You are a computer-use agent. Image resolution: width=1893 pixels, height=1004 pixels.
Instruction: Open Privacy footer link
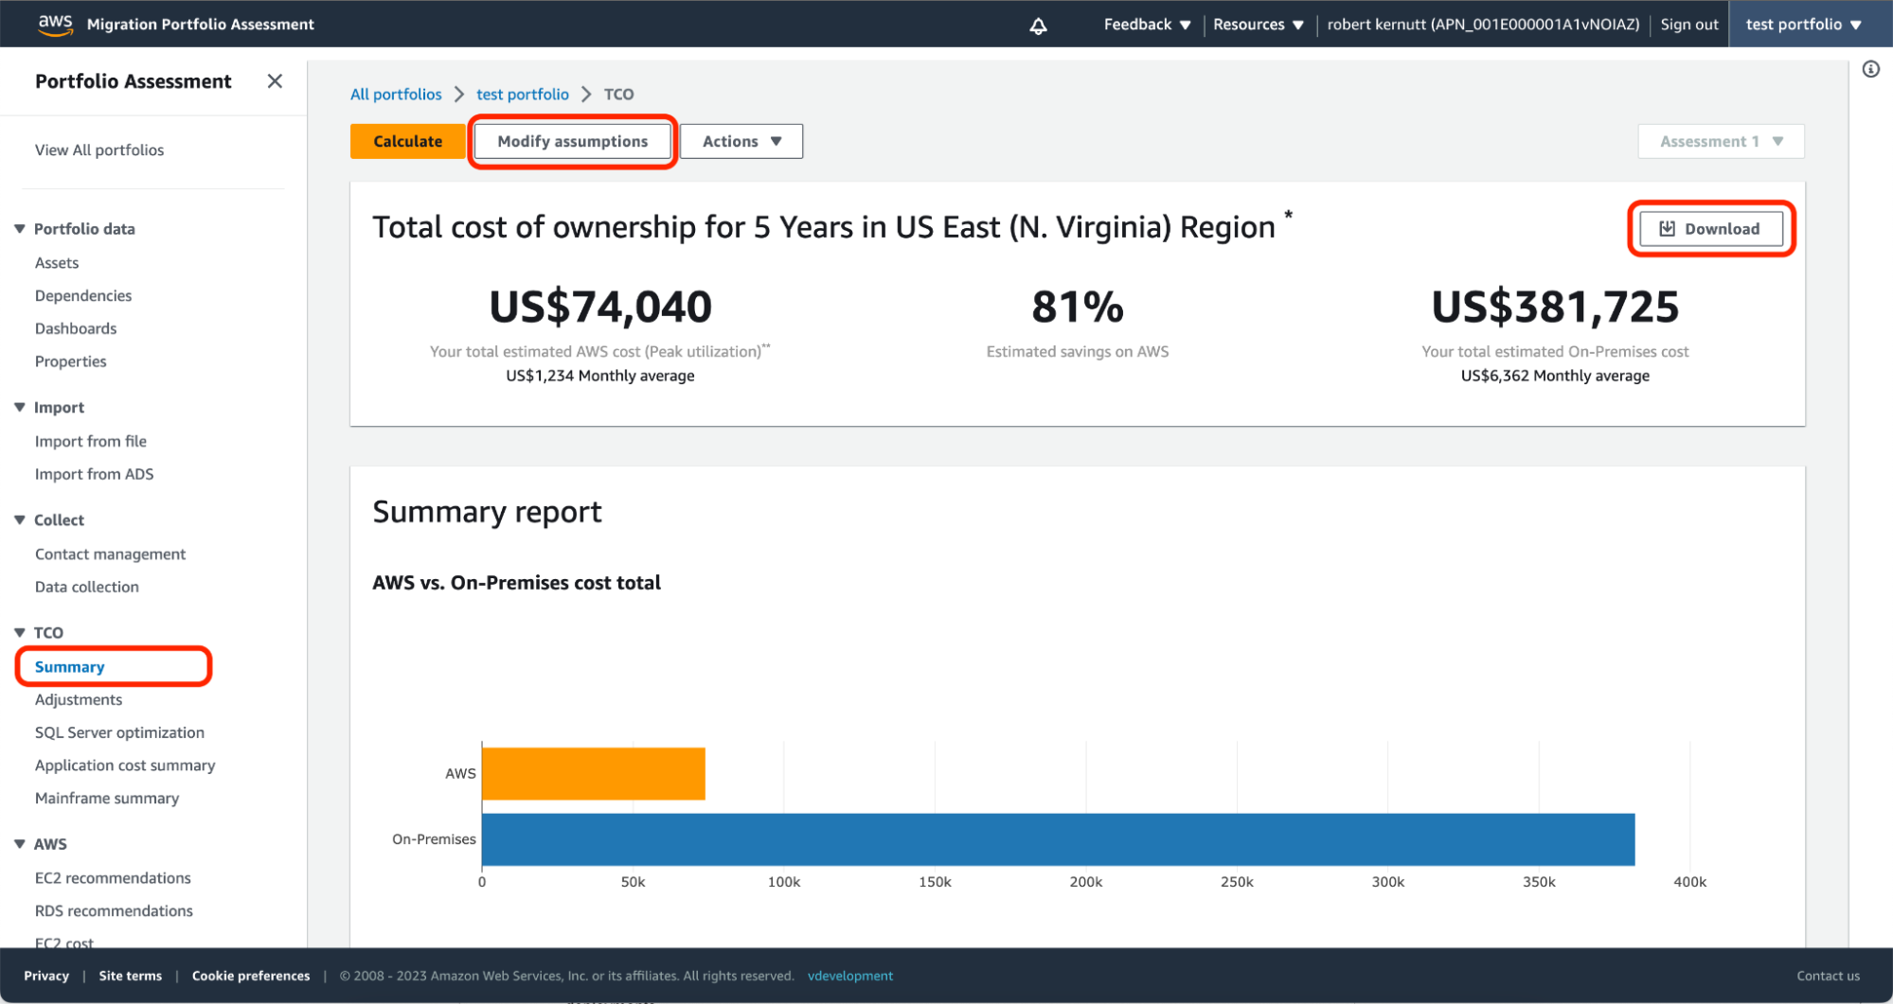click(46, 977)
